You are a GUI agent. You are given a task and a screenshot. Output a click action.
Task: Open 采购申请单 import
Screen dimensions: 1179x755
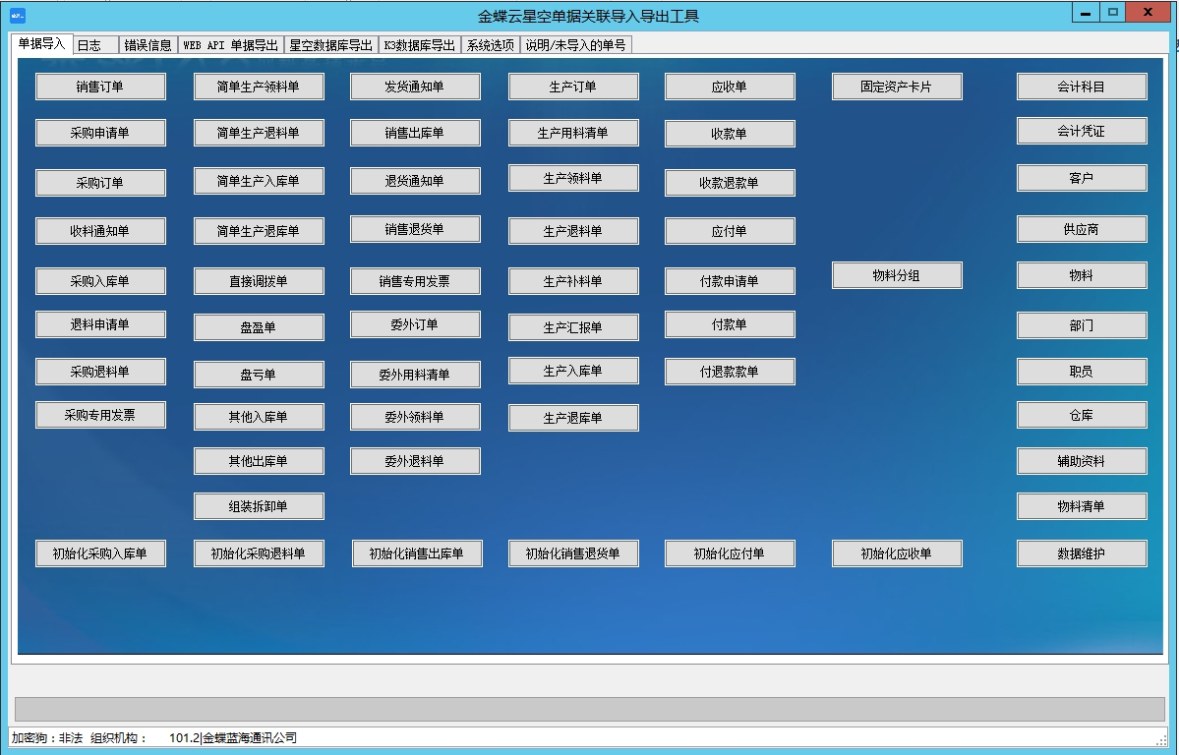click(x=100, y=133)
